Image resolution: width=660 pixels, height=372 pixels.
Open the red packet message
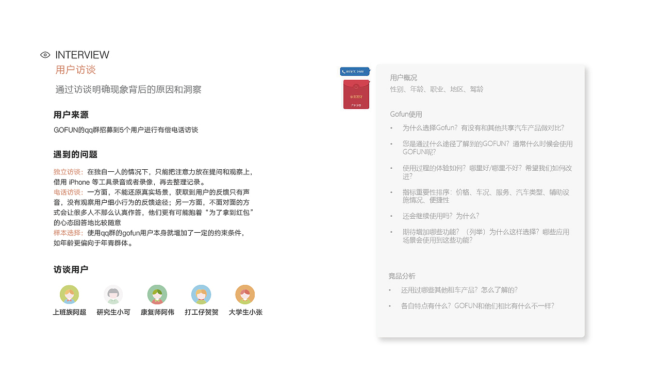click(x=356, y=94)
